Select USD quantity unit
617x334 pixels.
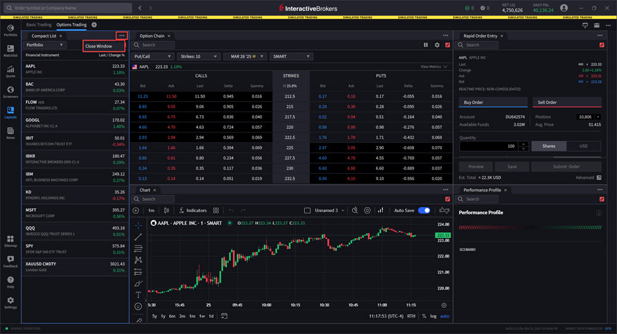click(x=583, y=146)
